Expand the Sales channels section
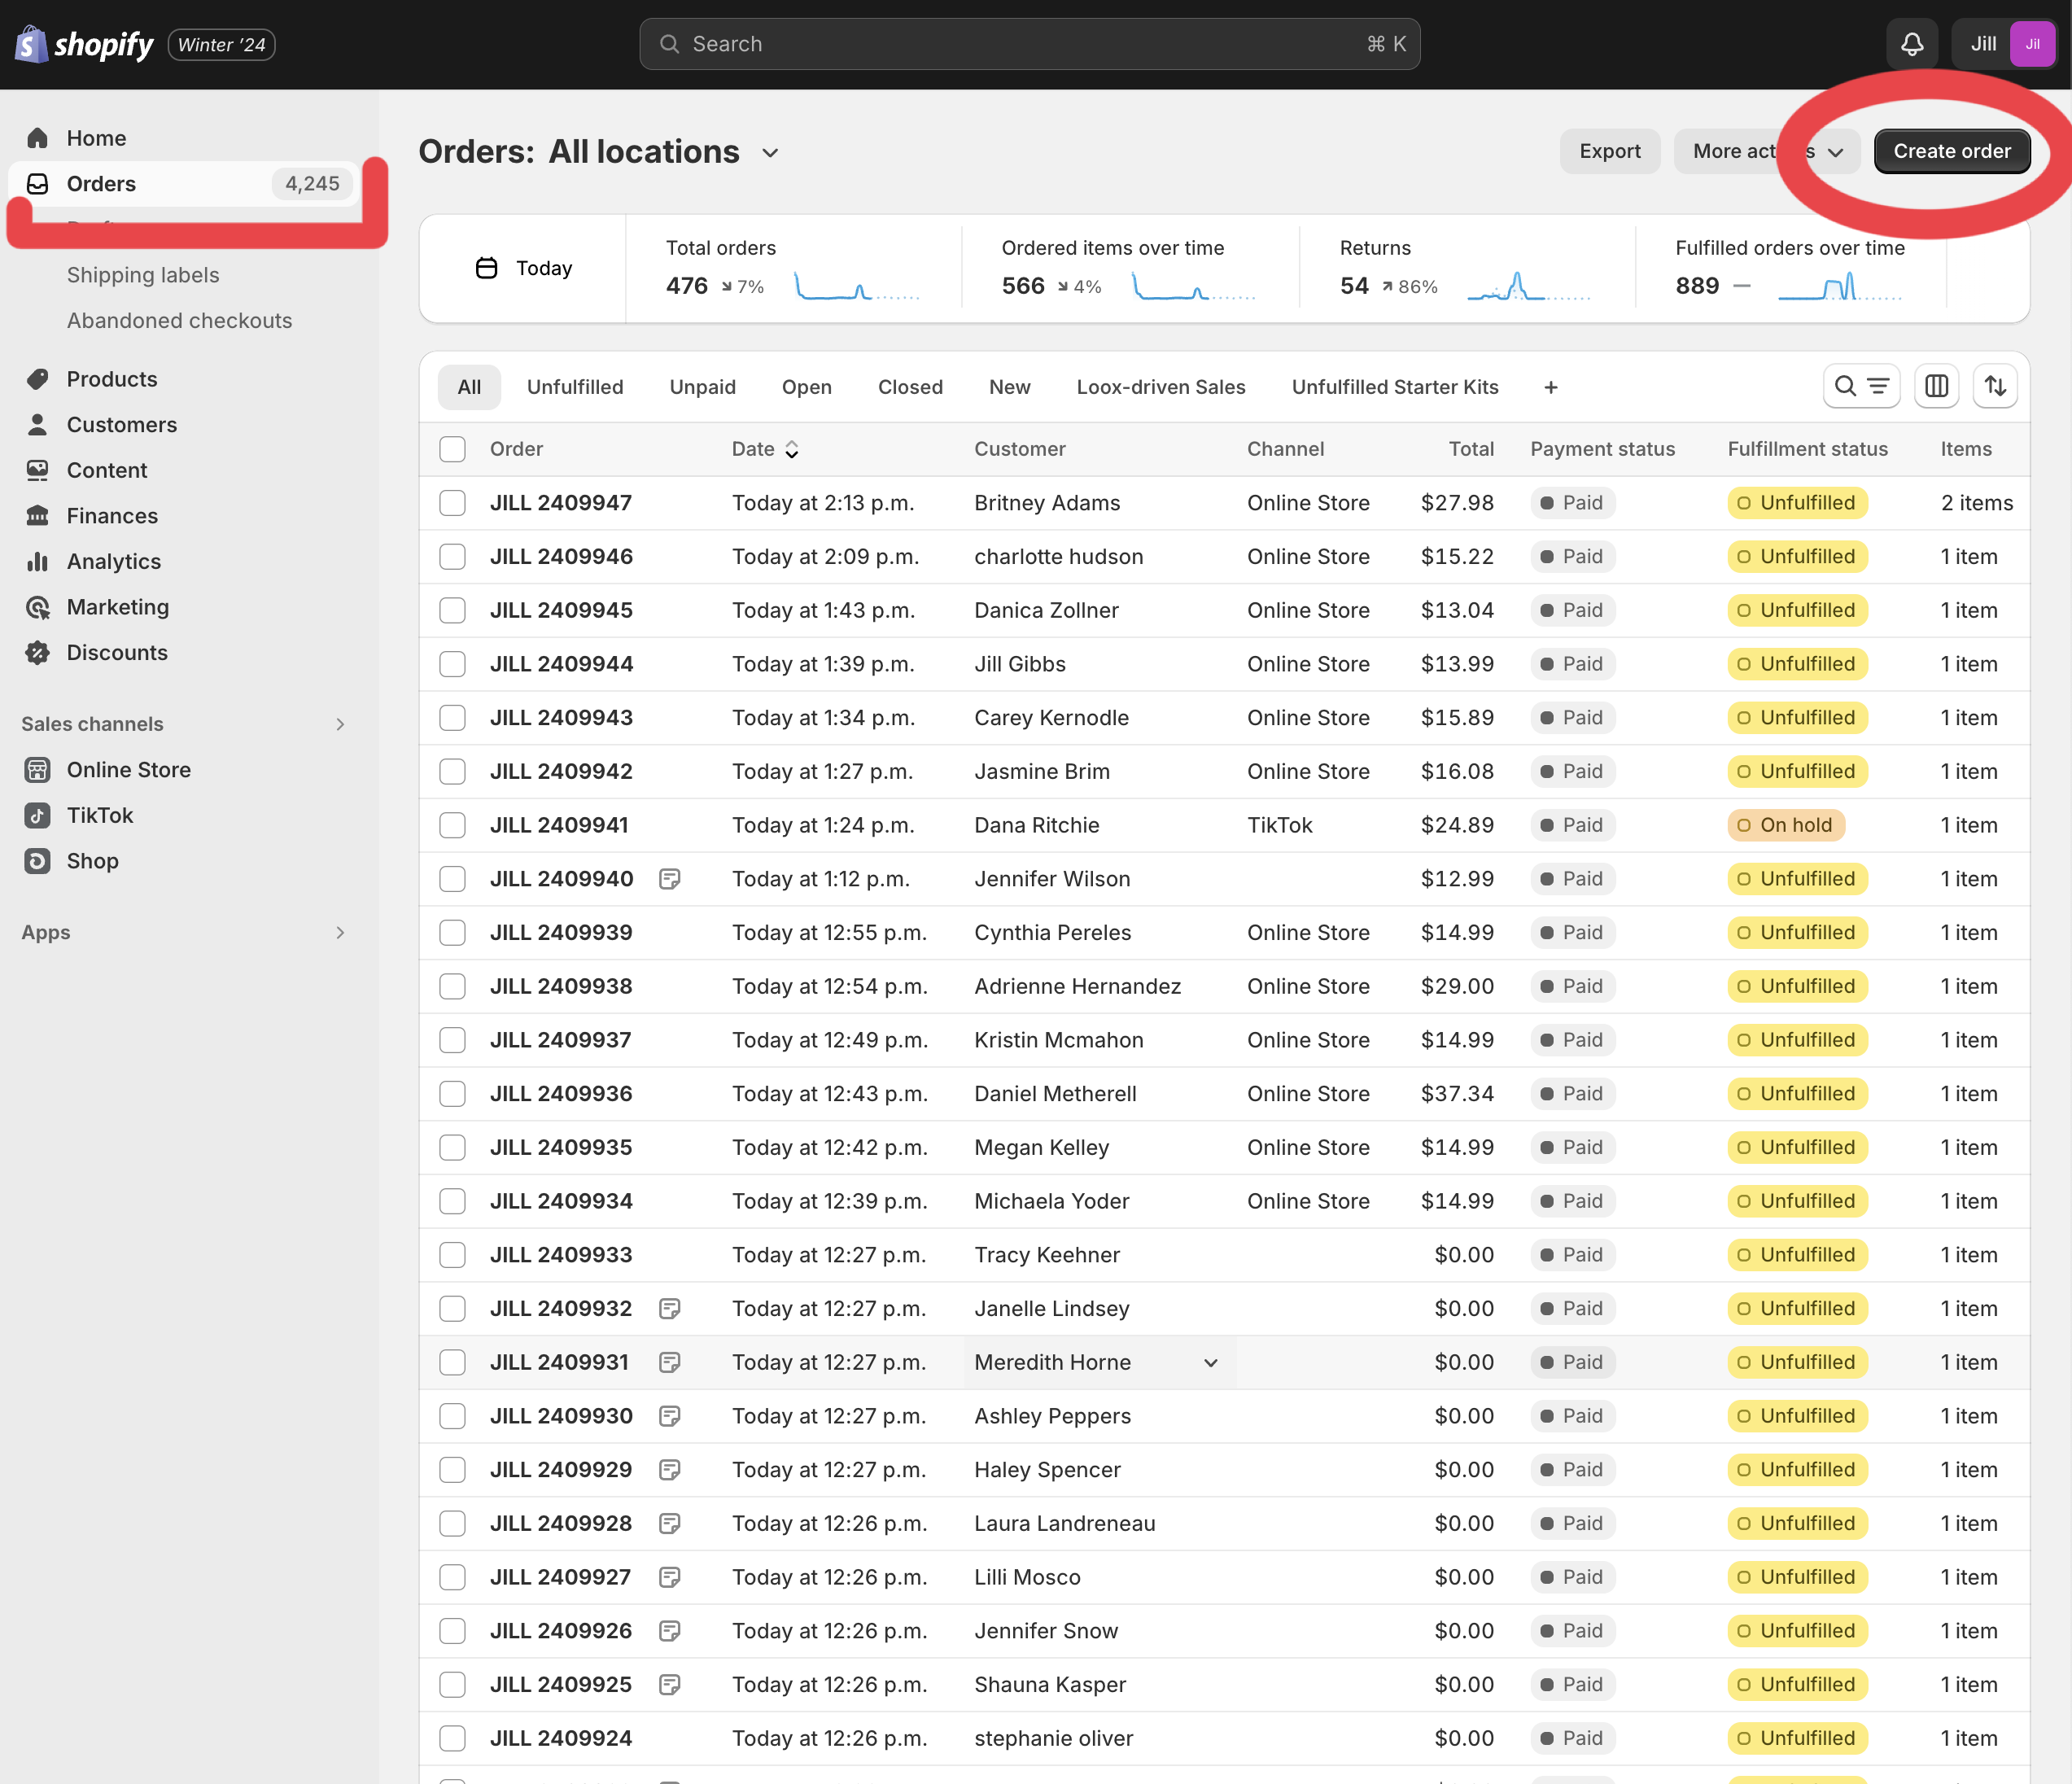Image resolution: width=2072 pixels, height=1784 pixels. pos(340,723)
